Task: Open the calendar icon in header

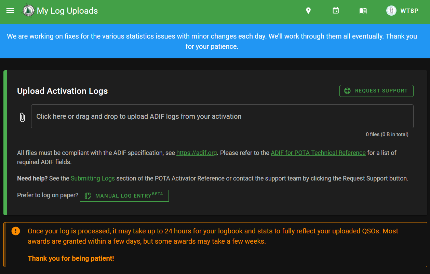Action: tap(336, 11)
